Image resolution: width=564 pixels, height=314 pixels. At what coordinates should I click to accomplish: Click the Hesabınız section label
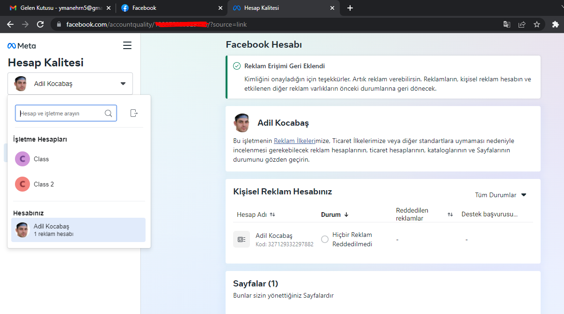coord(29,213)
